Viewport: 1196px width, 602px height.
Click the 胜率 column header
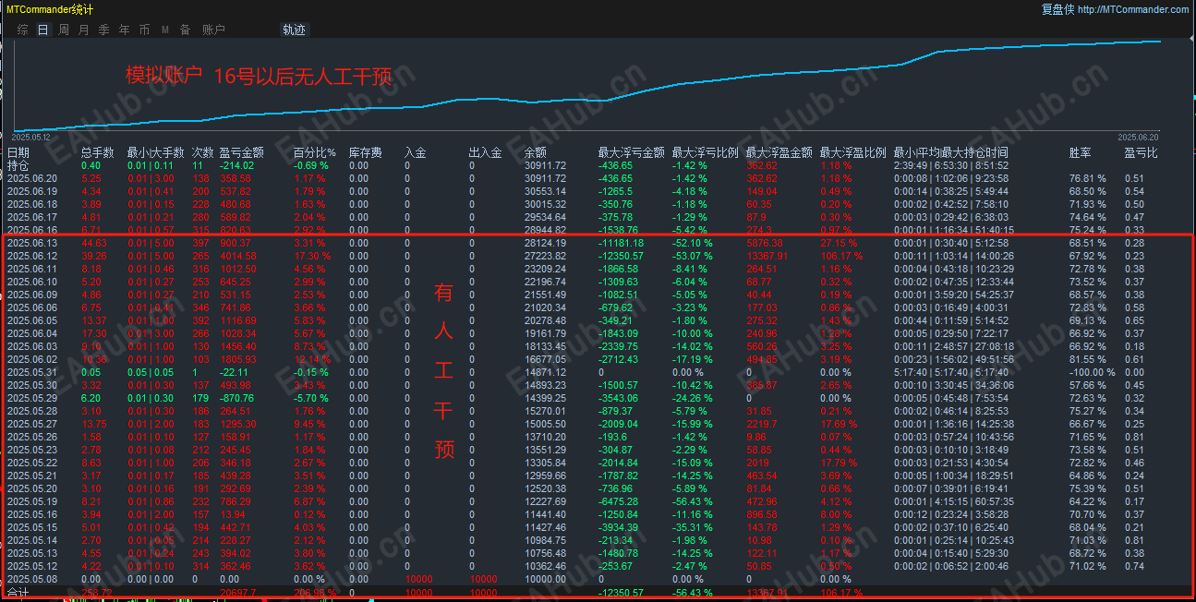coord(1081,152)
